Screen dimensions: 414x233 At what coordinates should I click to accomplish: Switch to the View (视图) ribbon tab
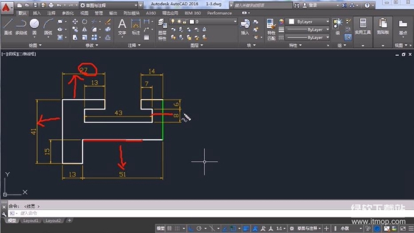[84, 13]
